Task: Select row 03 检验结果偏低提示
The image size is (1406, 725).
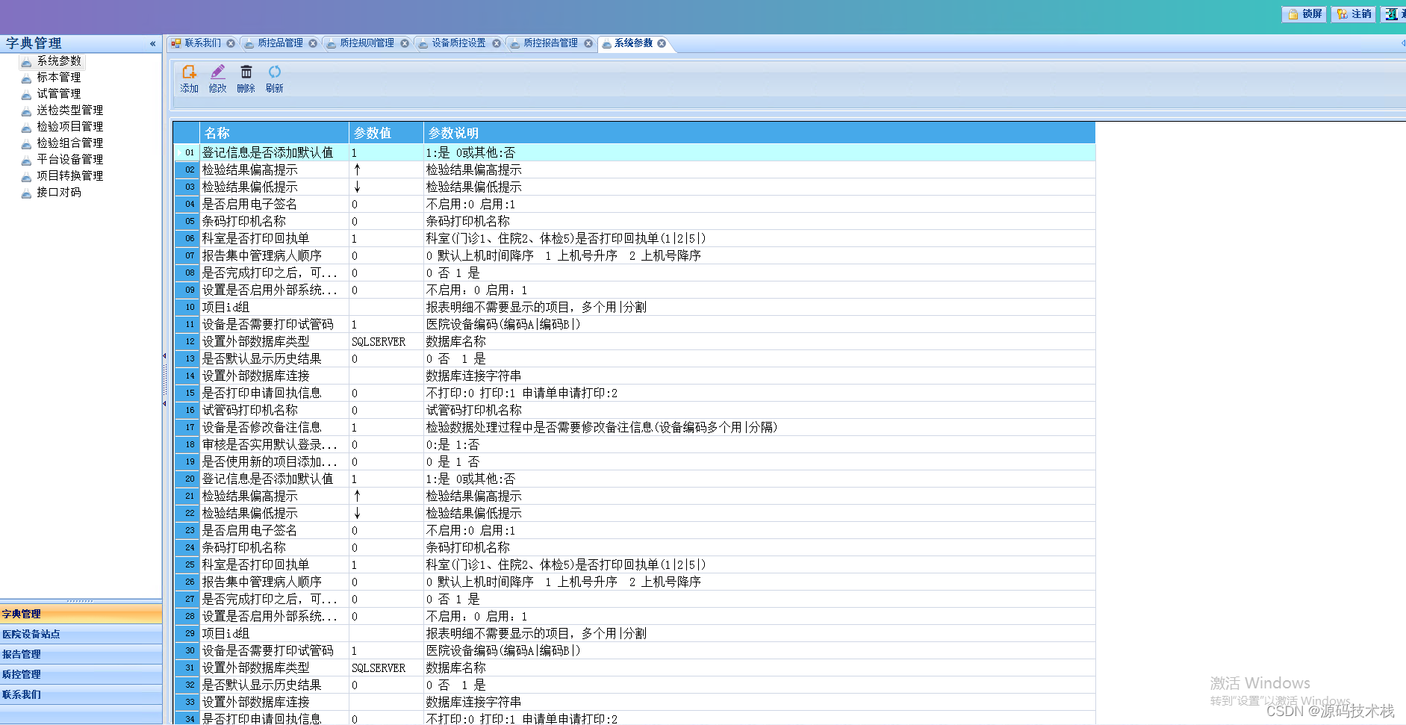Action: (635, 187)
